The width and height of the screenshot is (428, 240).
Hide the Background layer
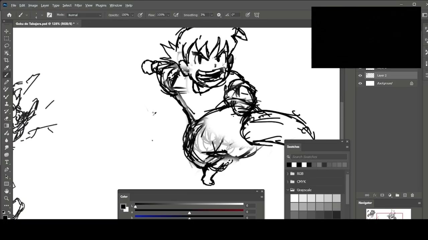tap(360, 83)
